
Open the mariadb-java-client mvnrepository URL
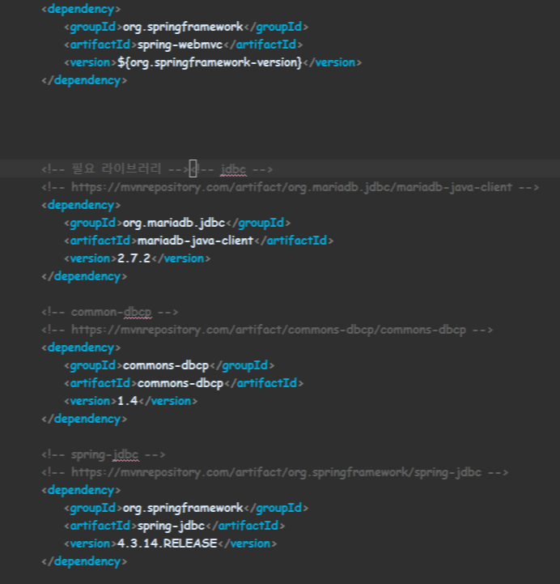[291, 187]
